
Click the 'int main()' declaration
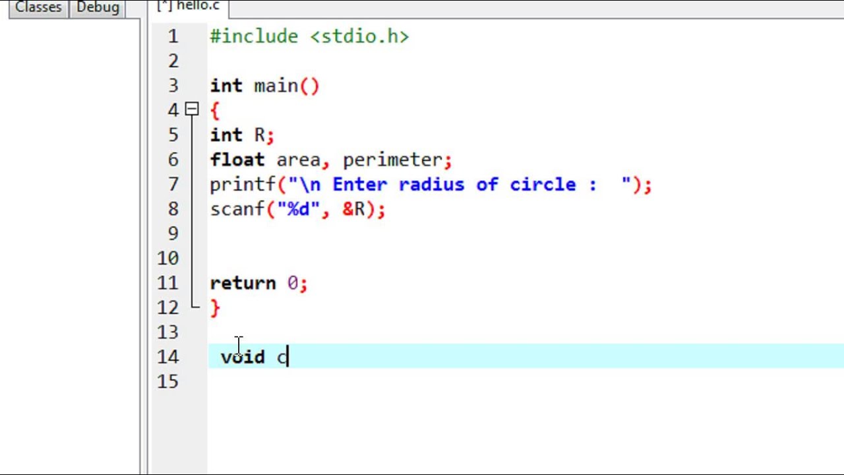pos(264,86)
